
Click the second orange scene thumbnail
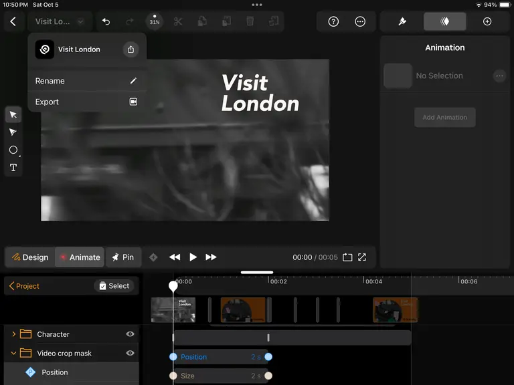pyautogui.click(x=243, y=309)
